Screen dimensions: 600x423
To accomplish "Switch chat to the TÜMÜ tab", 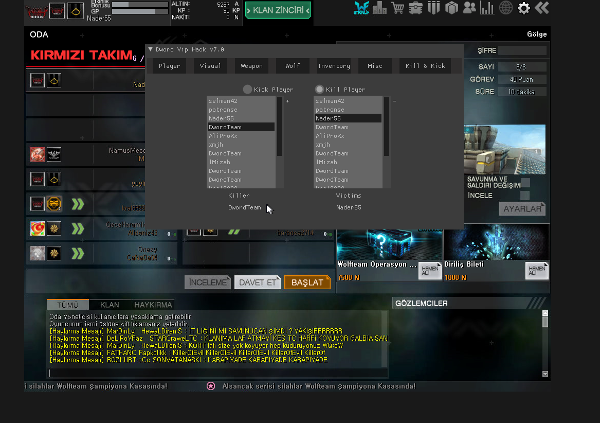I will [x=68, y=305].
